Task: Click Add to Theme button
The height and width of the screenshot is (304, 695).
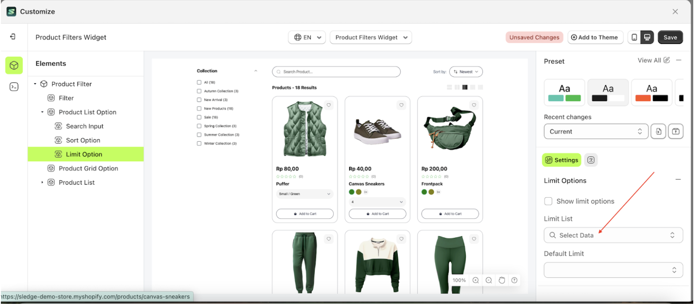Action: pyautogui.click(x=595, y=37)
